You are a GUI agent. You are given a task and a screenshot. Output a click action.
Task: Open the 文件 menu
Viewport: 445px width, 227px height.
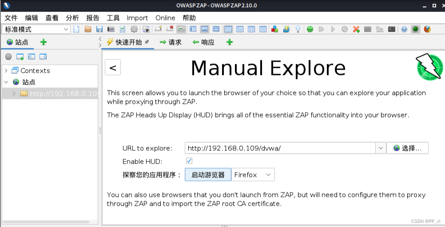click(11, 18)
